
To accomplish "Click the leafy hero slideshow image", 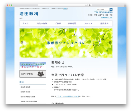I will [66, 43].
